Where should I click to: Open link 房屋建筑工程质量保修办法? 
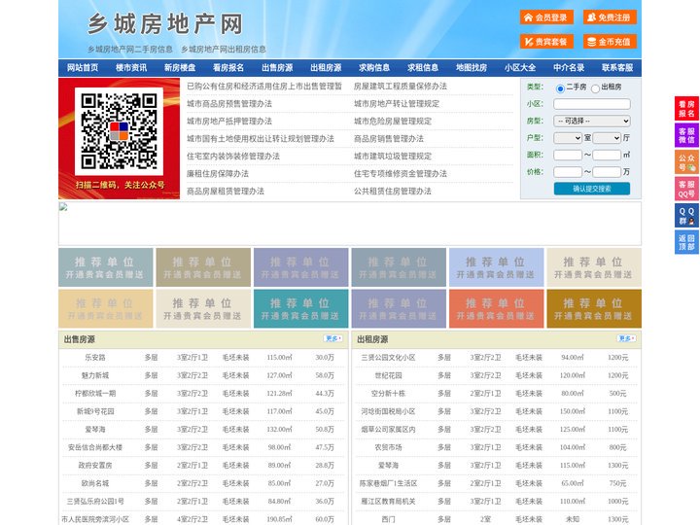coord(400,87)
